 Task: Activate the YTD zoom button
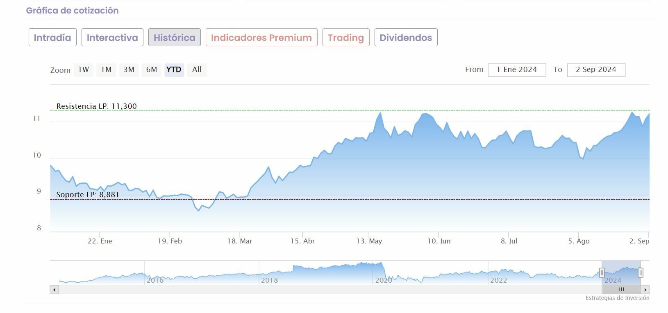[x=174, y=70]
